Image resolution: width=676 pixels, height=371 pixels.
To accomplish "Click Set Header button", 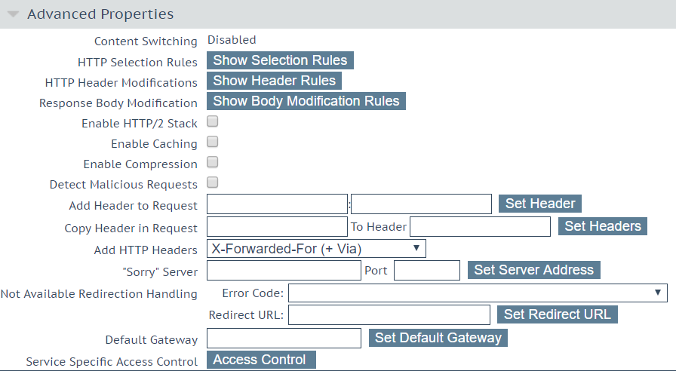I will click(x=540, y=204).
